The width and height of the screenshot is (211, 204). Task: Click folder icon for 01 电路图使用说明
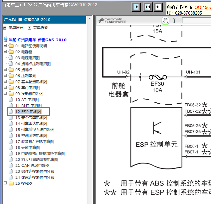point(11,46)
